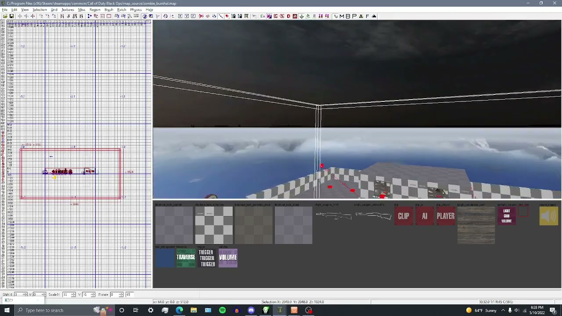Select the TRIGGER texture thumbnail
The image size is (562, 316).
pos(206,258)
